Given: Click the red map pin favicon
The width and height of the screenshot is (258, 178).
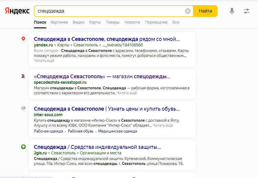Looking at the screenshot, I should click(x=23, y=39).
